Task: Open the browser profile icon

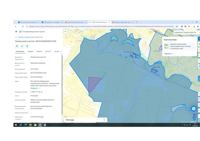Action: 198,26
